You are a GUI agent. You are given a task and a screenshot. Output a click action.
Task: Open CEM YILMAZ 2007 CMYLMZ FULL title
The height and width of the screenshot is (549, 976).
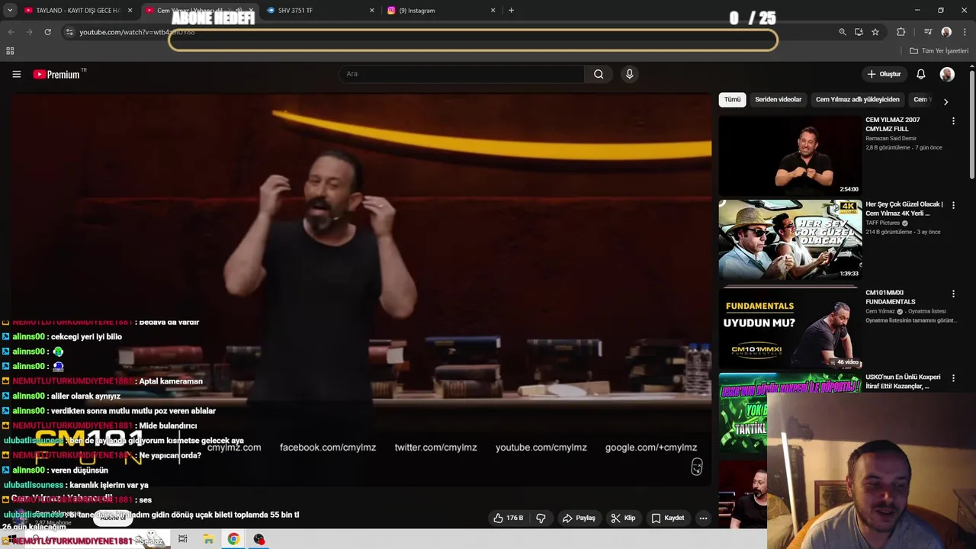pos(893,124)
